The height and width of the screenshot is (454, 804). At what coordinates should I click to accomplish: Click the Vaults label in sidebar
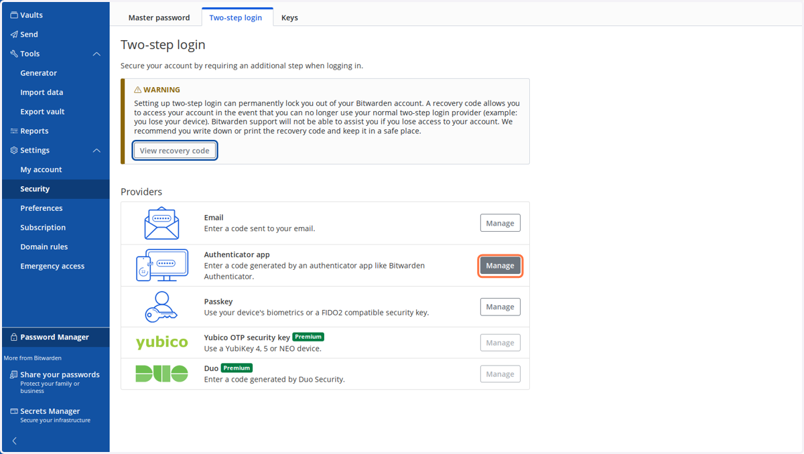[31, 15]
